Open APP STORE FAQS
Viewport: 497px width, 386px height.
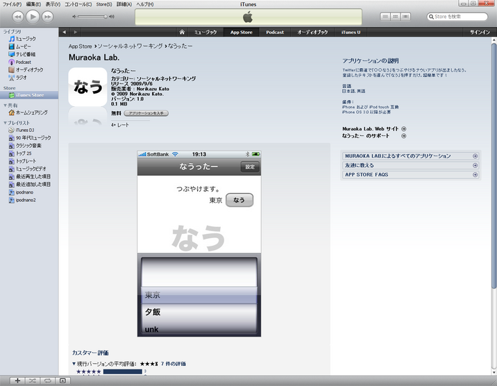410,175
